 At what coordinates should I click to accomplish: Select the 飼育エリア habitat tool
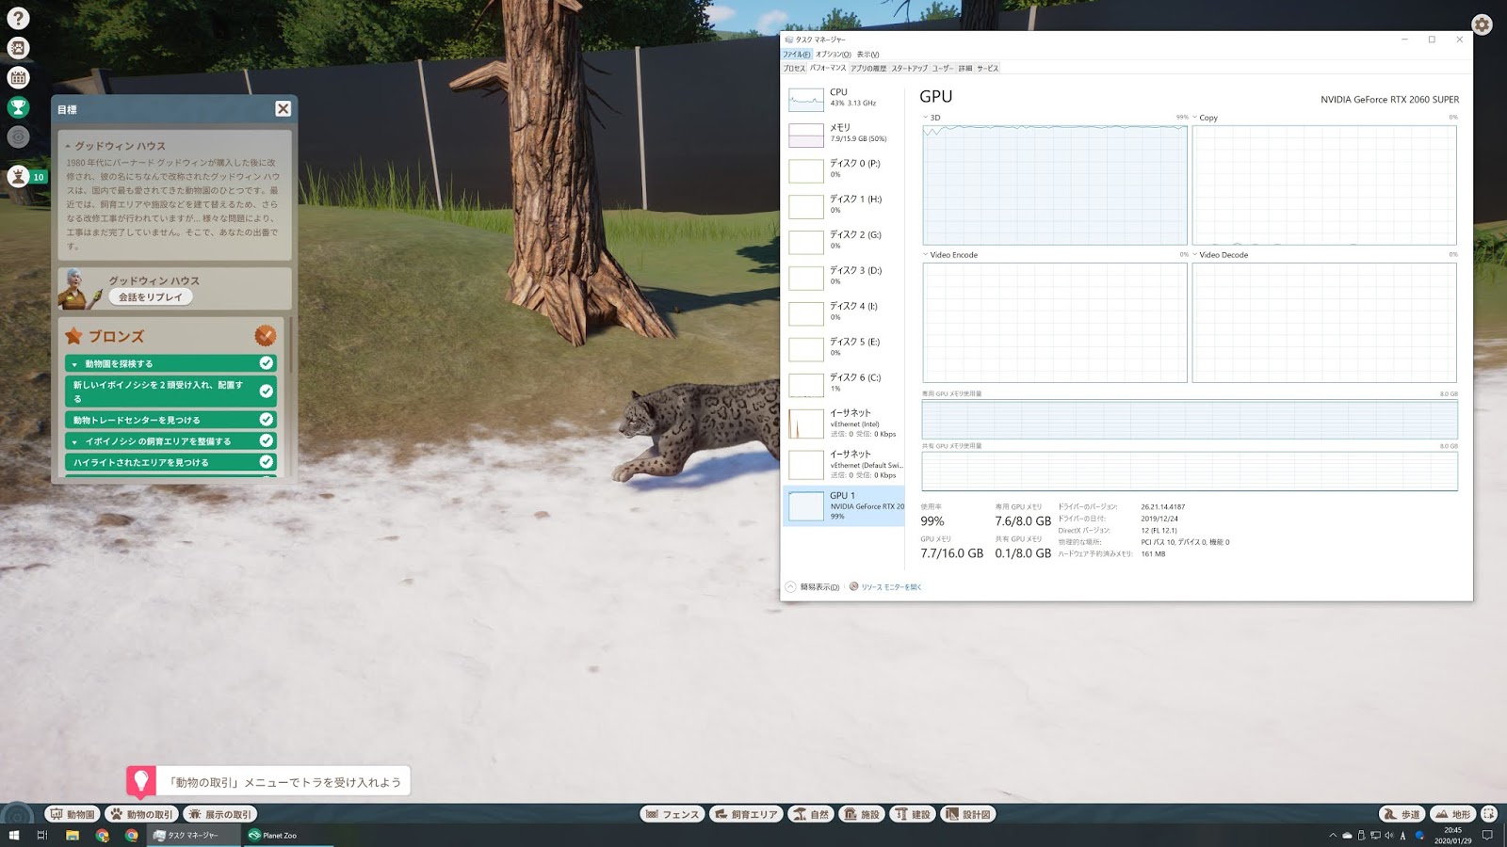click(746, 814)
